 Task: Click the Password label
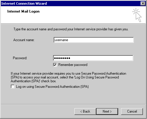pos(20,58)
